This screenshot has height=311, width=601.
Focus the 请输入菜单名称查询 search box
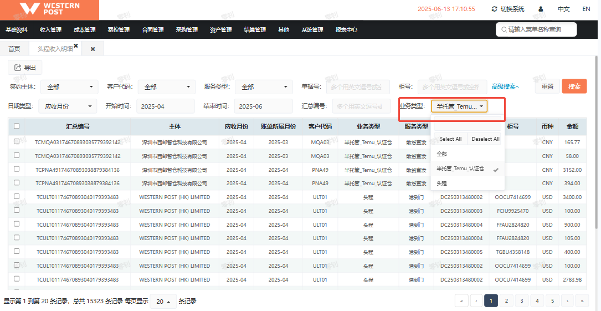pyautogui.click(x=536, y=29)
